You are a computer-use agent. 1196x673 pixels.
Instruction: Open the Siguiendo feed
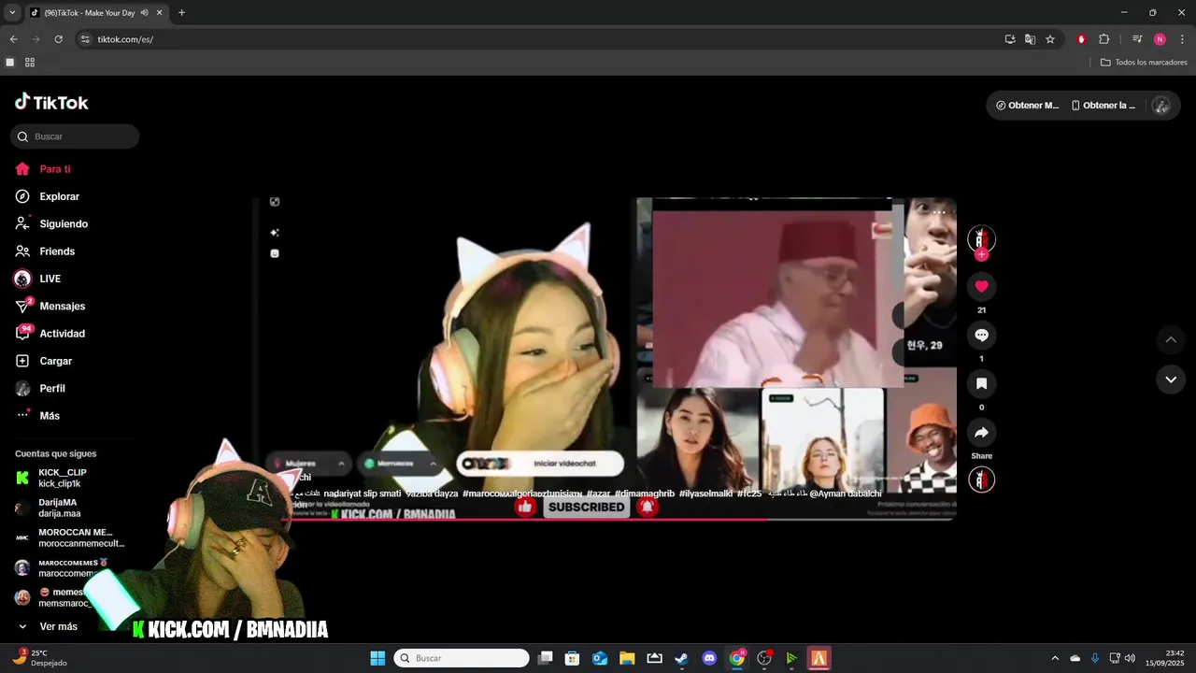point(64,224)
